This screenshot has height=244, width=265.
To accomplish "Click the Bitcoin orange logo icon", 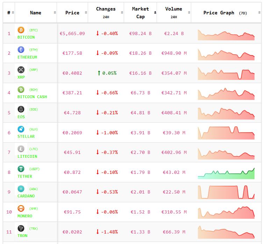I will pos(21,30).
